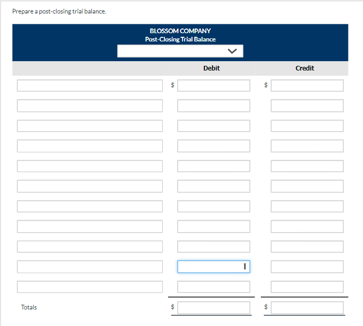Focus the ninth row Credit field
The image size is (363, 326).
point(307,246)
